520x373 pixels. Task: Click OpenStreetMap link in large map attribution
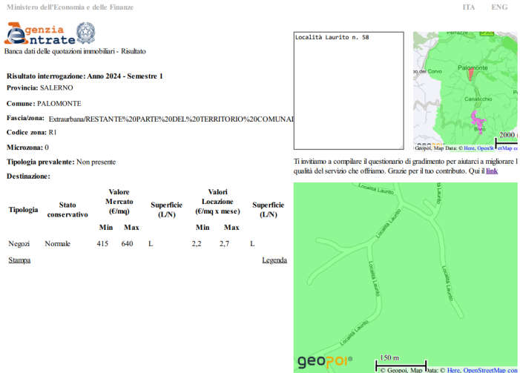487,369
